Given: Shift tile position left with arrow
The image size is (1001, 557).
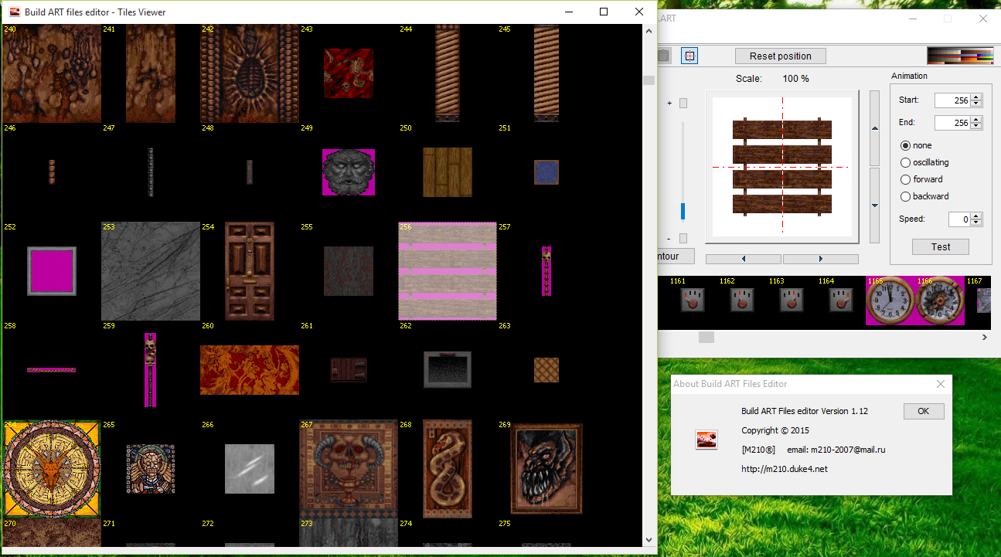Looking at the screenshot, I should (x=743, y=259).
